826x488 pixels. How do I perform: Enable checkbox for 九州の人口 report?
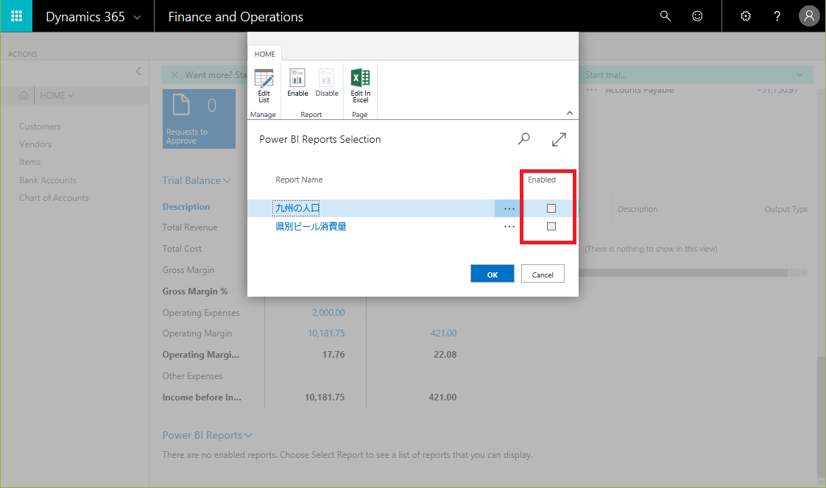pyautogui.click(x=551, y=208)
